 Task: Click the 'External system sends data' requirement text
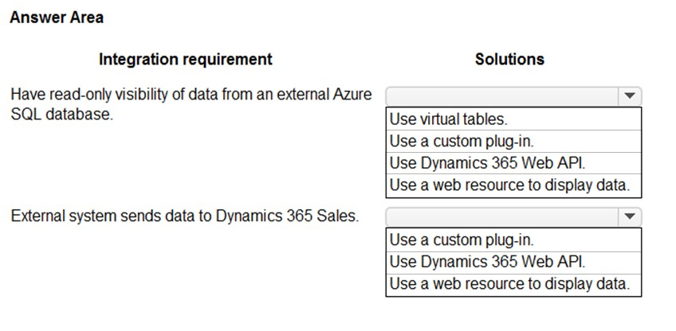click(184, 216)
